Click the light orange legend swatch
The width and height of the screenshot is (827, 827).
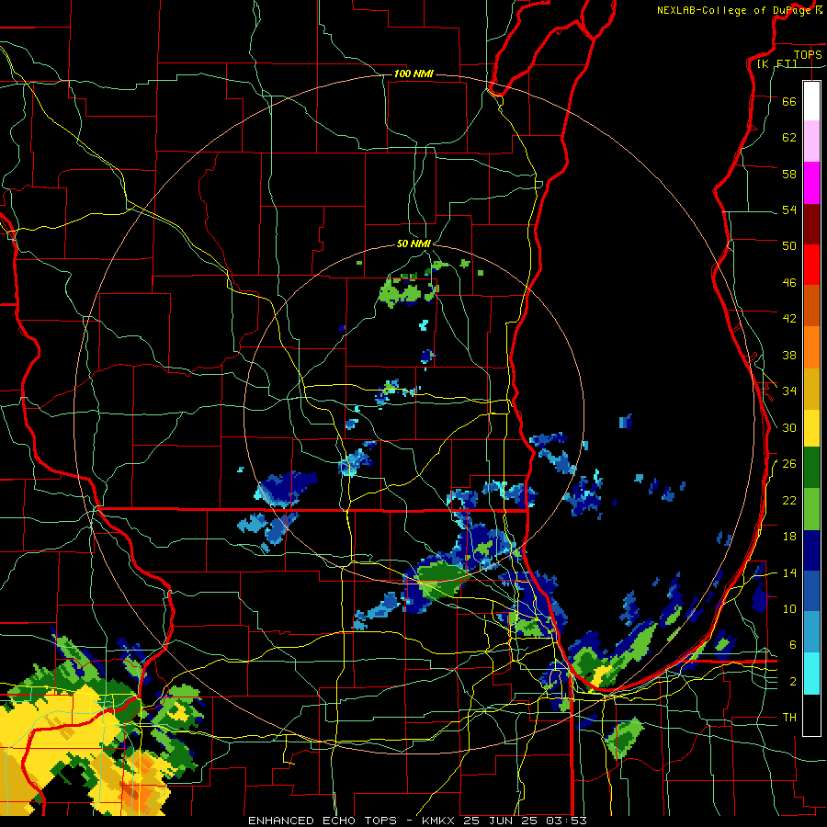click(811, 347)
